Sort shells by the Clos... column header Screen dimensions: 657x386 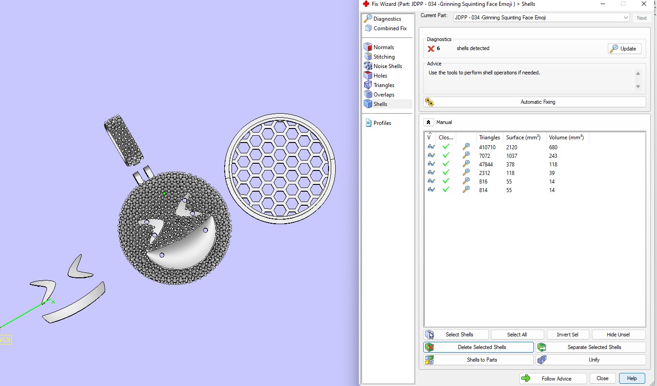tap(446, 137)
